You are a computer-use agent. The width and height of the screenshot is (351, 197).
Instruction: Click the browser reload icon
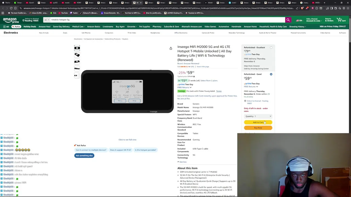11,8
